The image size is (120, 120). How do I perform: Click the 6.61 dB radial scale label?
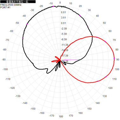pyautogui.click(x=63, y=12)
